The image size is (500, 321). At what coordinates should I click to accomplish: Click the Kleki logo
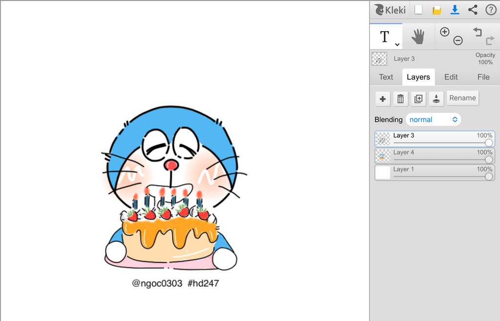[x=390, y=10]
